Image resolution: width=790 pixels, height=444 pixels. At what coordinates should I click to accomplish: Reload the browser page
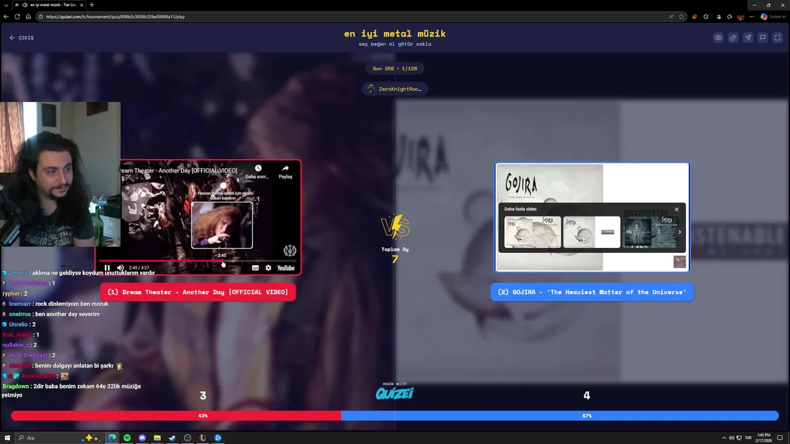17,17
